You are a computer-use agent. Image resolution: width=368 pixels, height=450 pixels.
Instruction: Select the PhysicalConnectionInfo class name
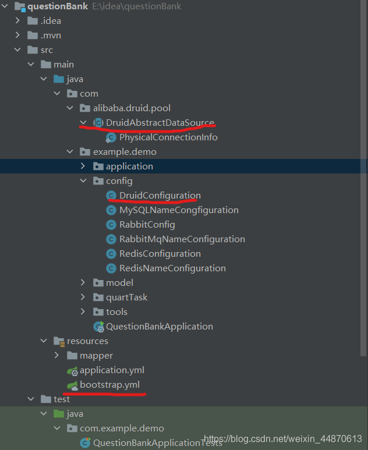pyautogui.click(x=168, y=137)
